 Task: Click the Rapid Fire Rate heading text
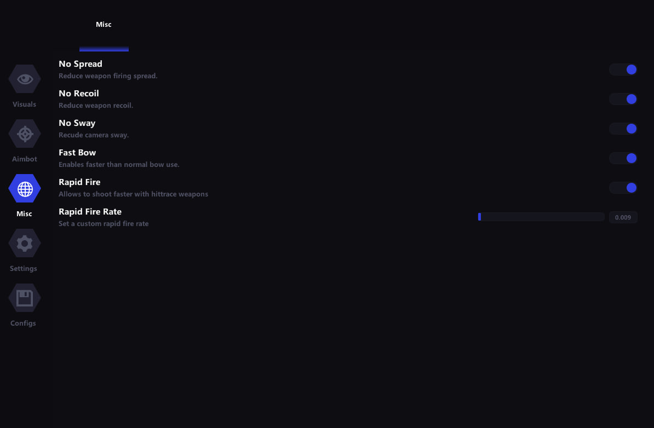pos(90,212)
